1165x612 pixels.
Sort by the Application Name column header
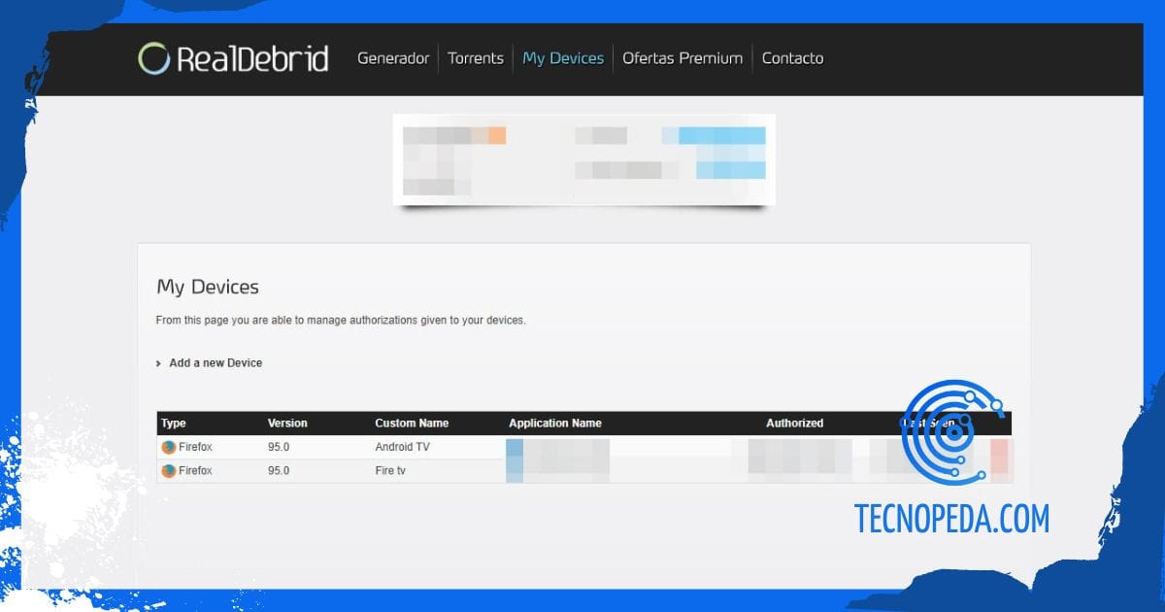click(x=555, y=424)
